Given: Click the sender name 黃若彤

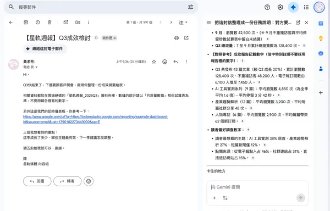Looking at the screenshot, I should 29,62.
